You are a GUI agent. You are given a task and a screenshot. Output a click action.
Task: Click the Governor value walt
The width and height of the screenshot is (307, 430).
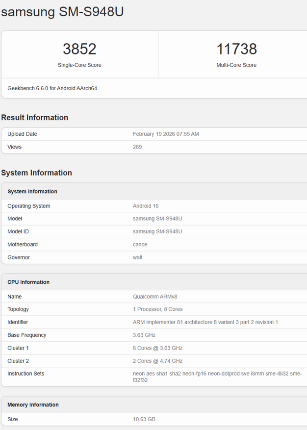[138, 257]
